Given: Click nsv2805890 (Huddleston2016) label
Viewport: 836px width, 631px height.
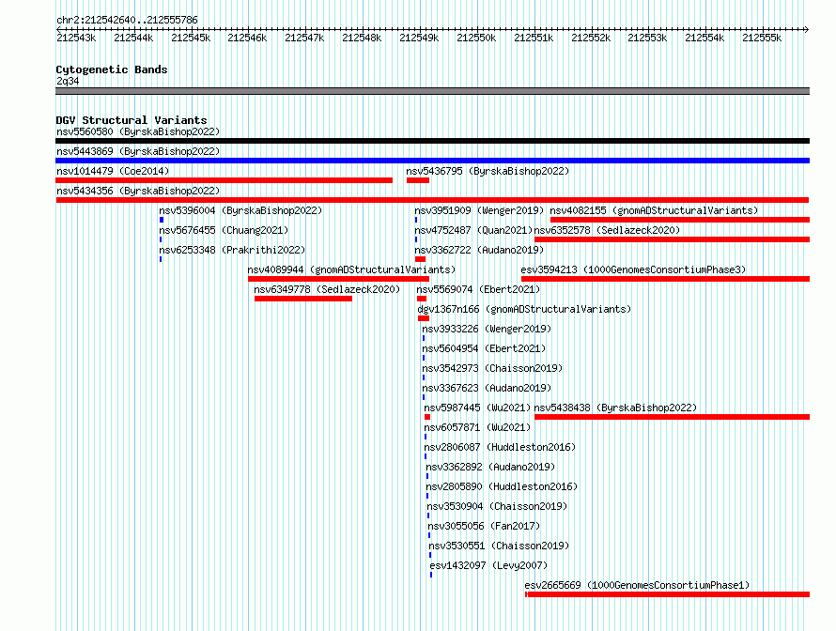Looking at the screenshot, I should [x=502, y=486].
